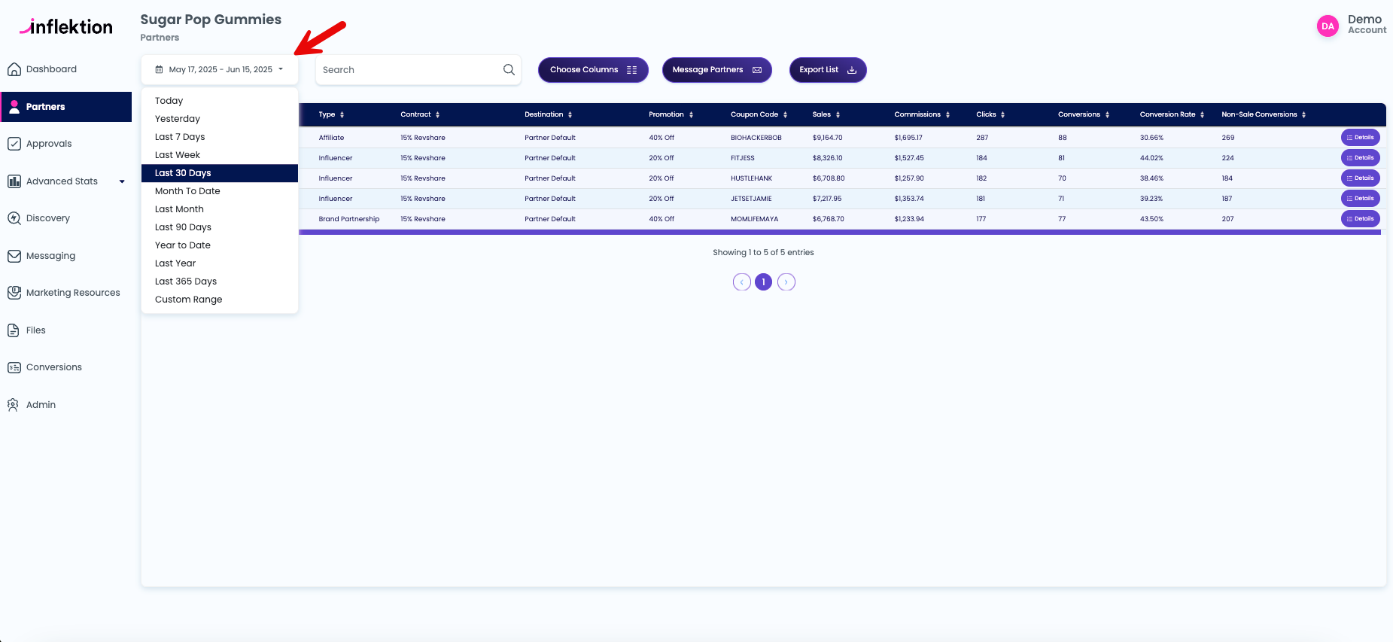1393x642 pixels.
Task: Sort table by Commissions column
Action: tap(922, 114)
